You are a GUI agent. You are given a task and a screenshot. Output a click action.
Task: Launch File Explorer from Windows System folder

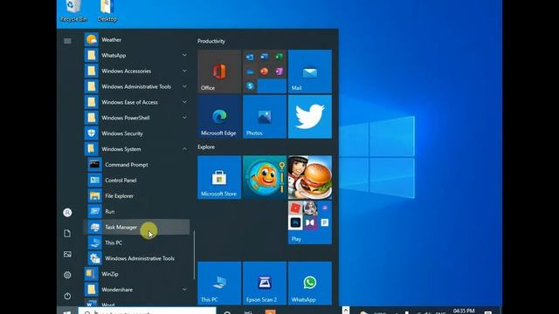137,196
